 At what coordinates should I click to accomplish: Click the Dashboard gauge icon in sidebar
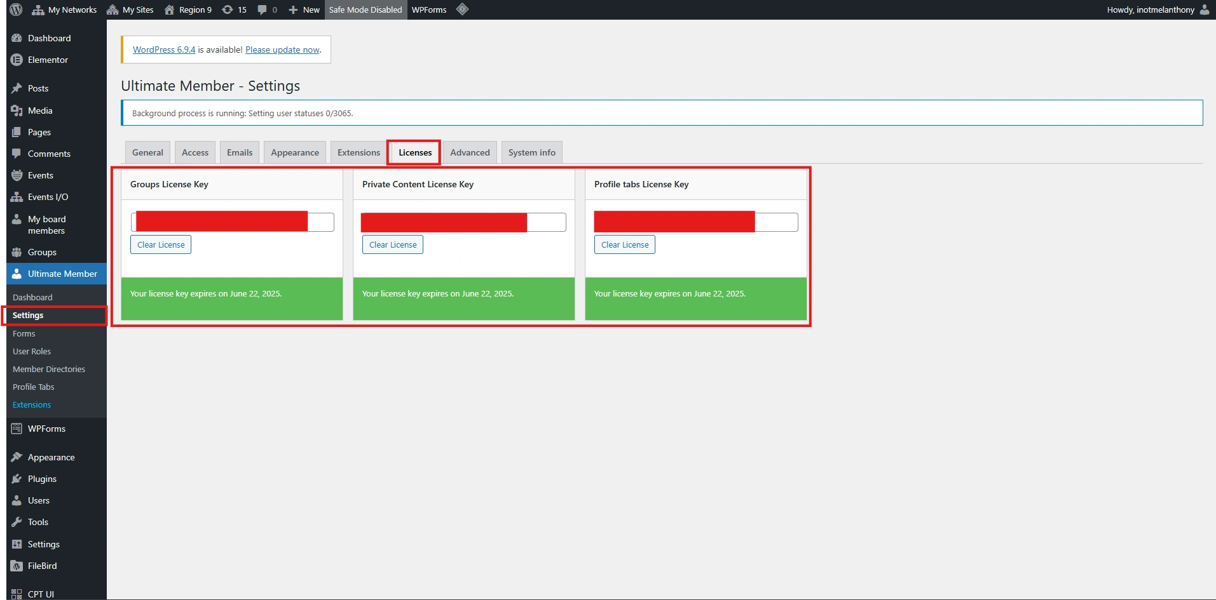[x=17, y=38]
